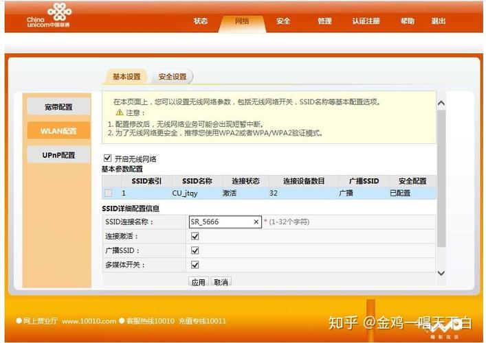The width and height of the screenshot is (486, 343).
Task: Click the scrollbar up arrow
Action: [441, 103]
